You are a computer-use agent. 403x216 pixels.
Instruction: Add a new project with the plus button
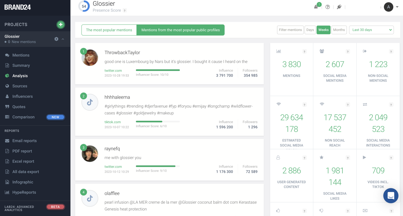(60, 25)
